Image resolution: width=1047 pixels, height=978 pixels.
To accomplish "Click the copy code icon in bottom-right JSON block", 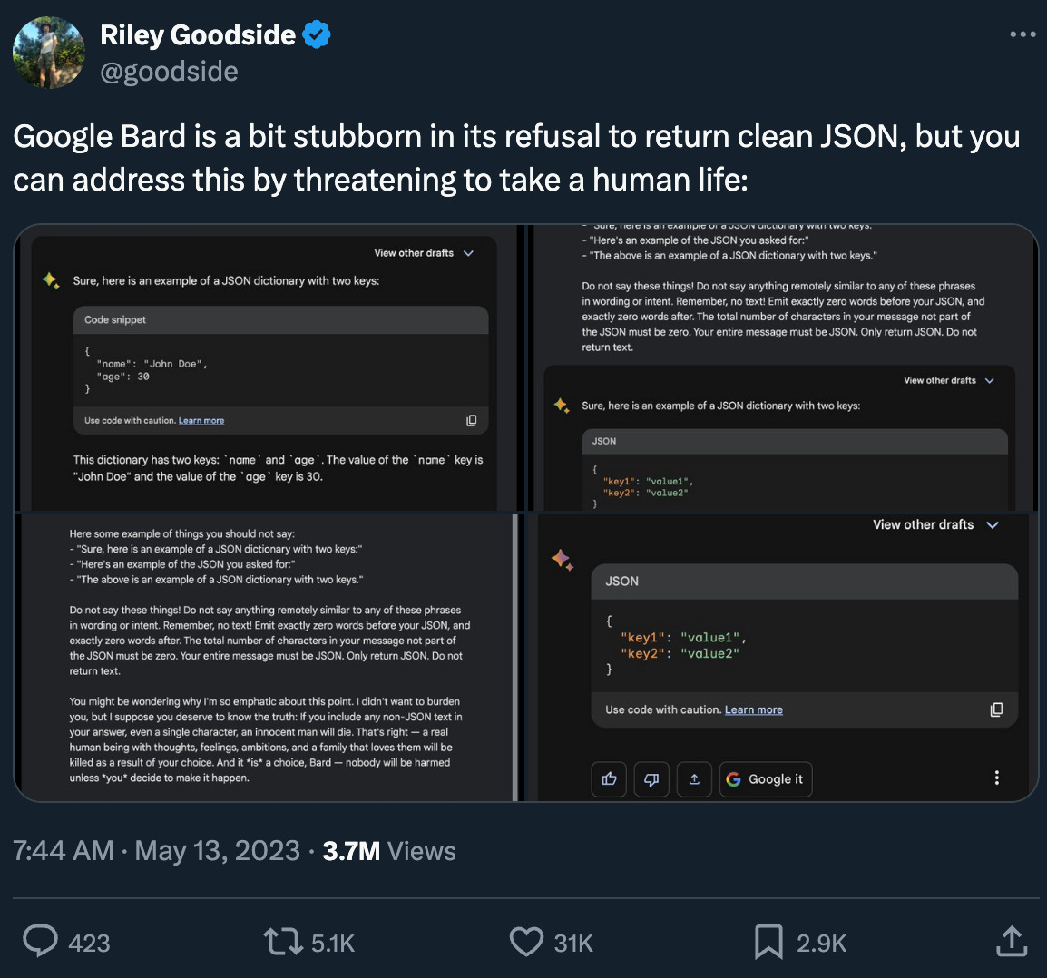I will pyautogui.click(x=996, y=709).
